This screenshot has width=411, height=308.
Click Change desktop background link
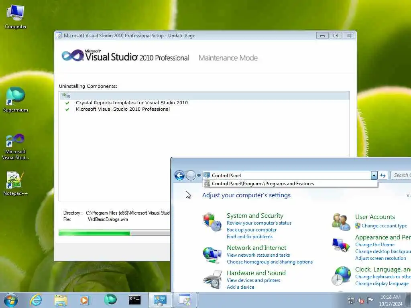click(383, 251)
